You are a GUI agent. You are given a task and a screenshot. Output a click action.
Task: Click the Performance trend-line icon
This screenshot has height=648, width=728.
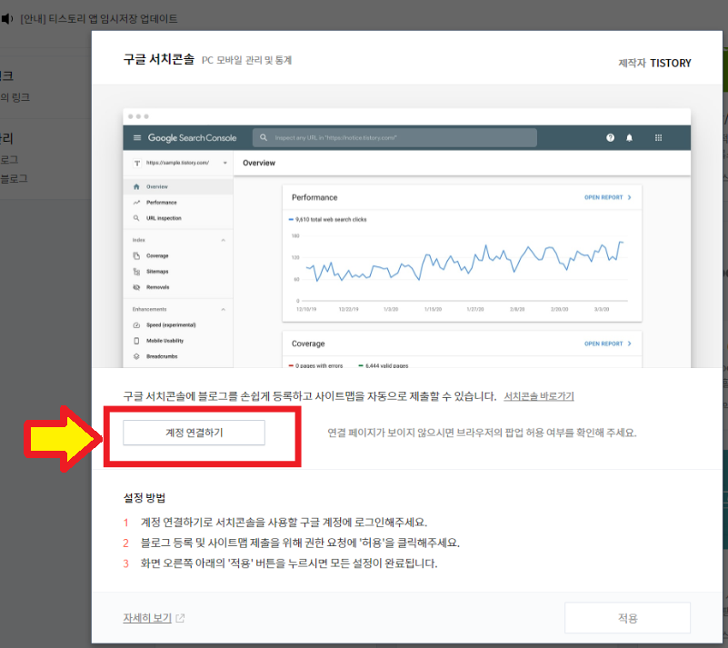136,203
